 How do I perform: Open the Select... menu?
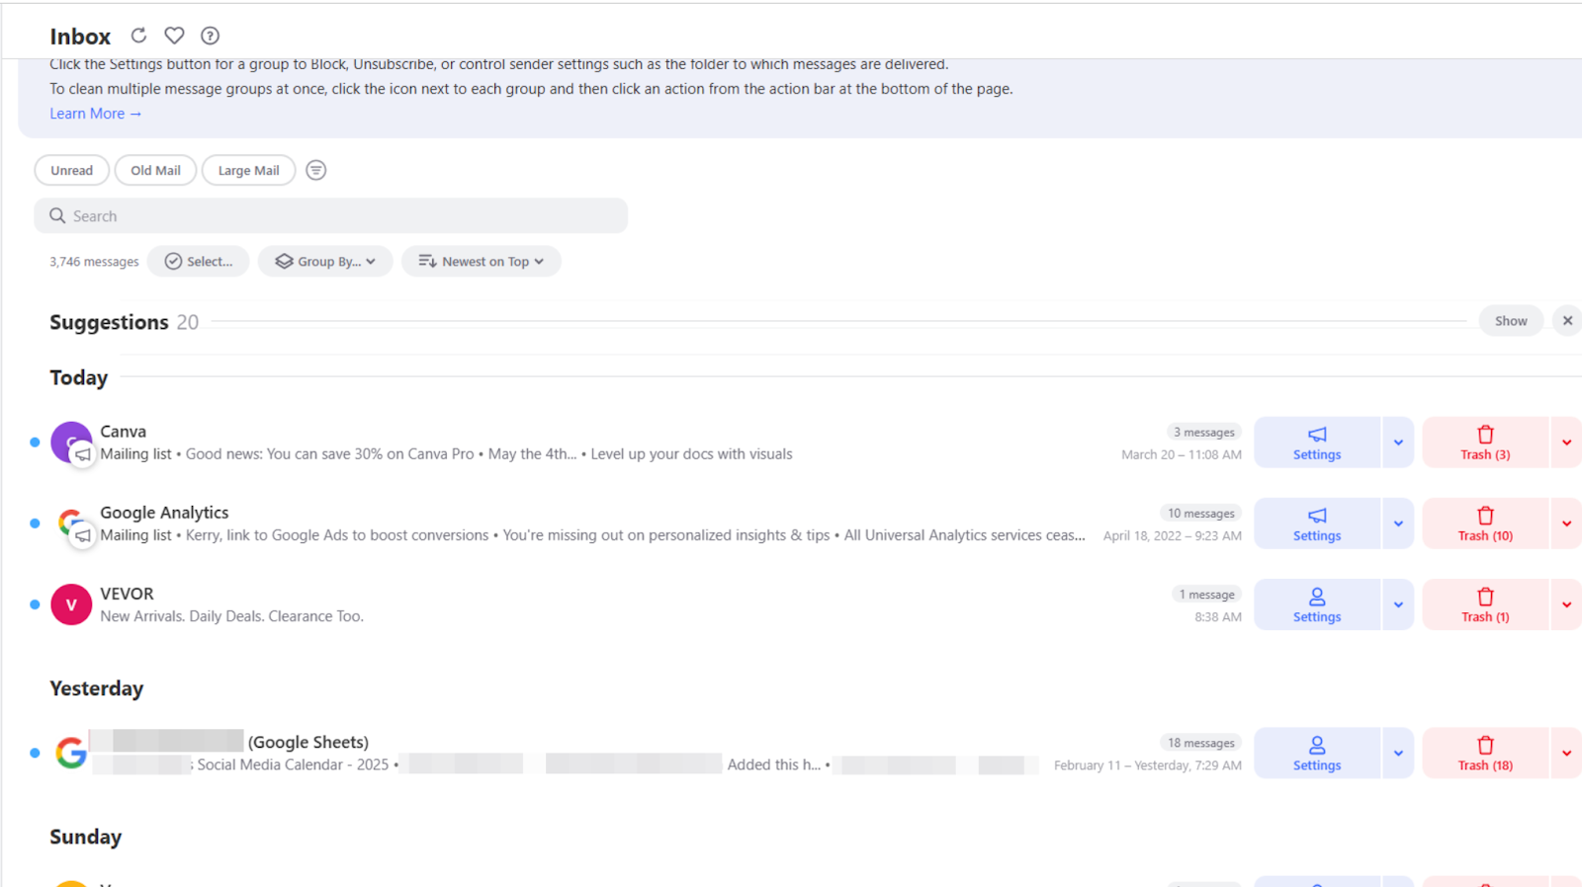coord(199,261)
